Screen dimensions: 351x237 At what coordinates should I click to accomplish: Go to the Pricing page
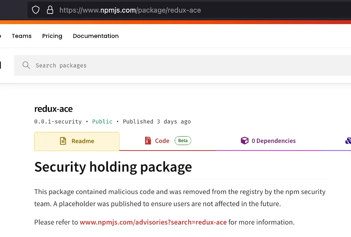tap(52, 36)
